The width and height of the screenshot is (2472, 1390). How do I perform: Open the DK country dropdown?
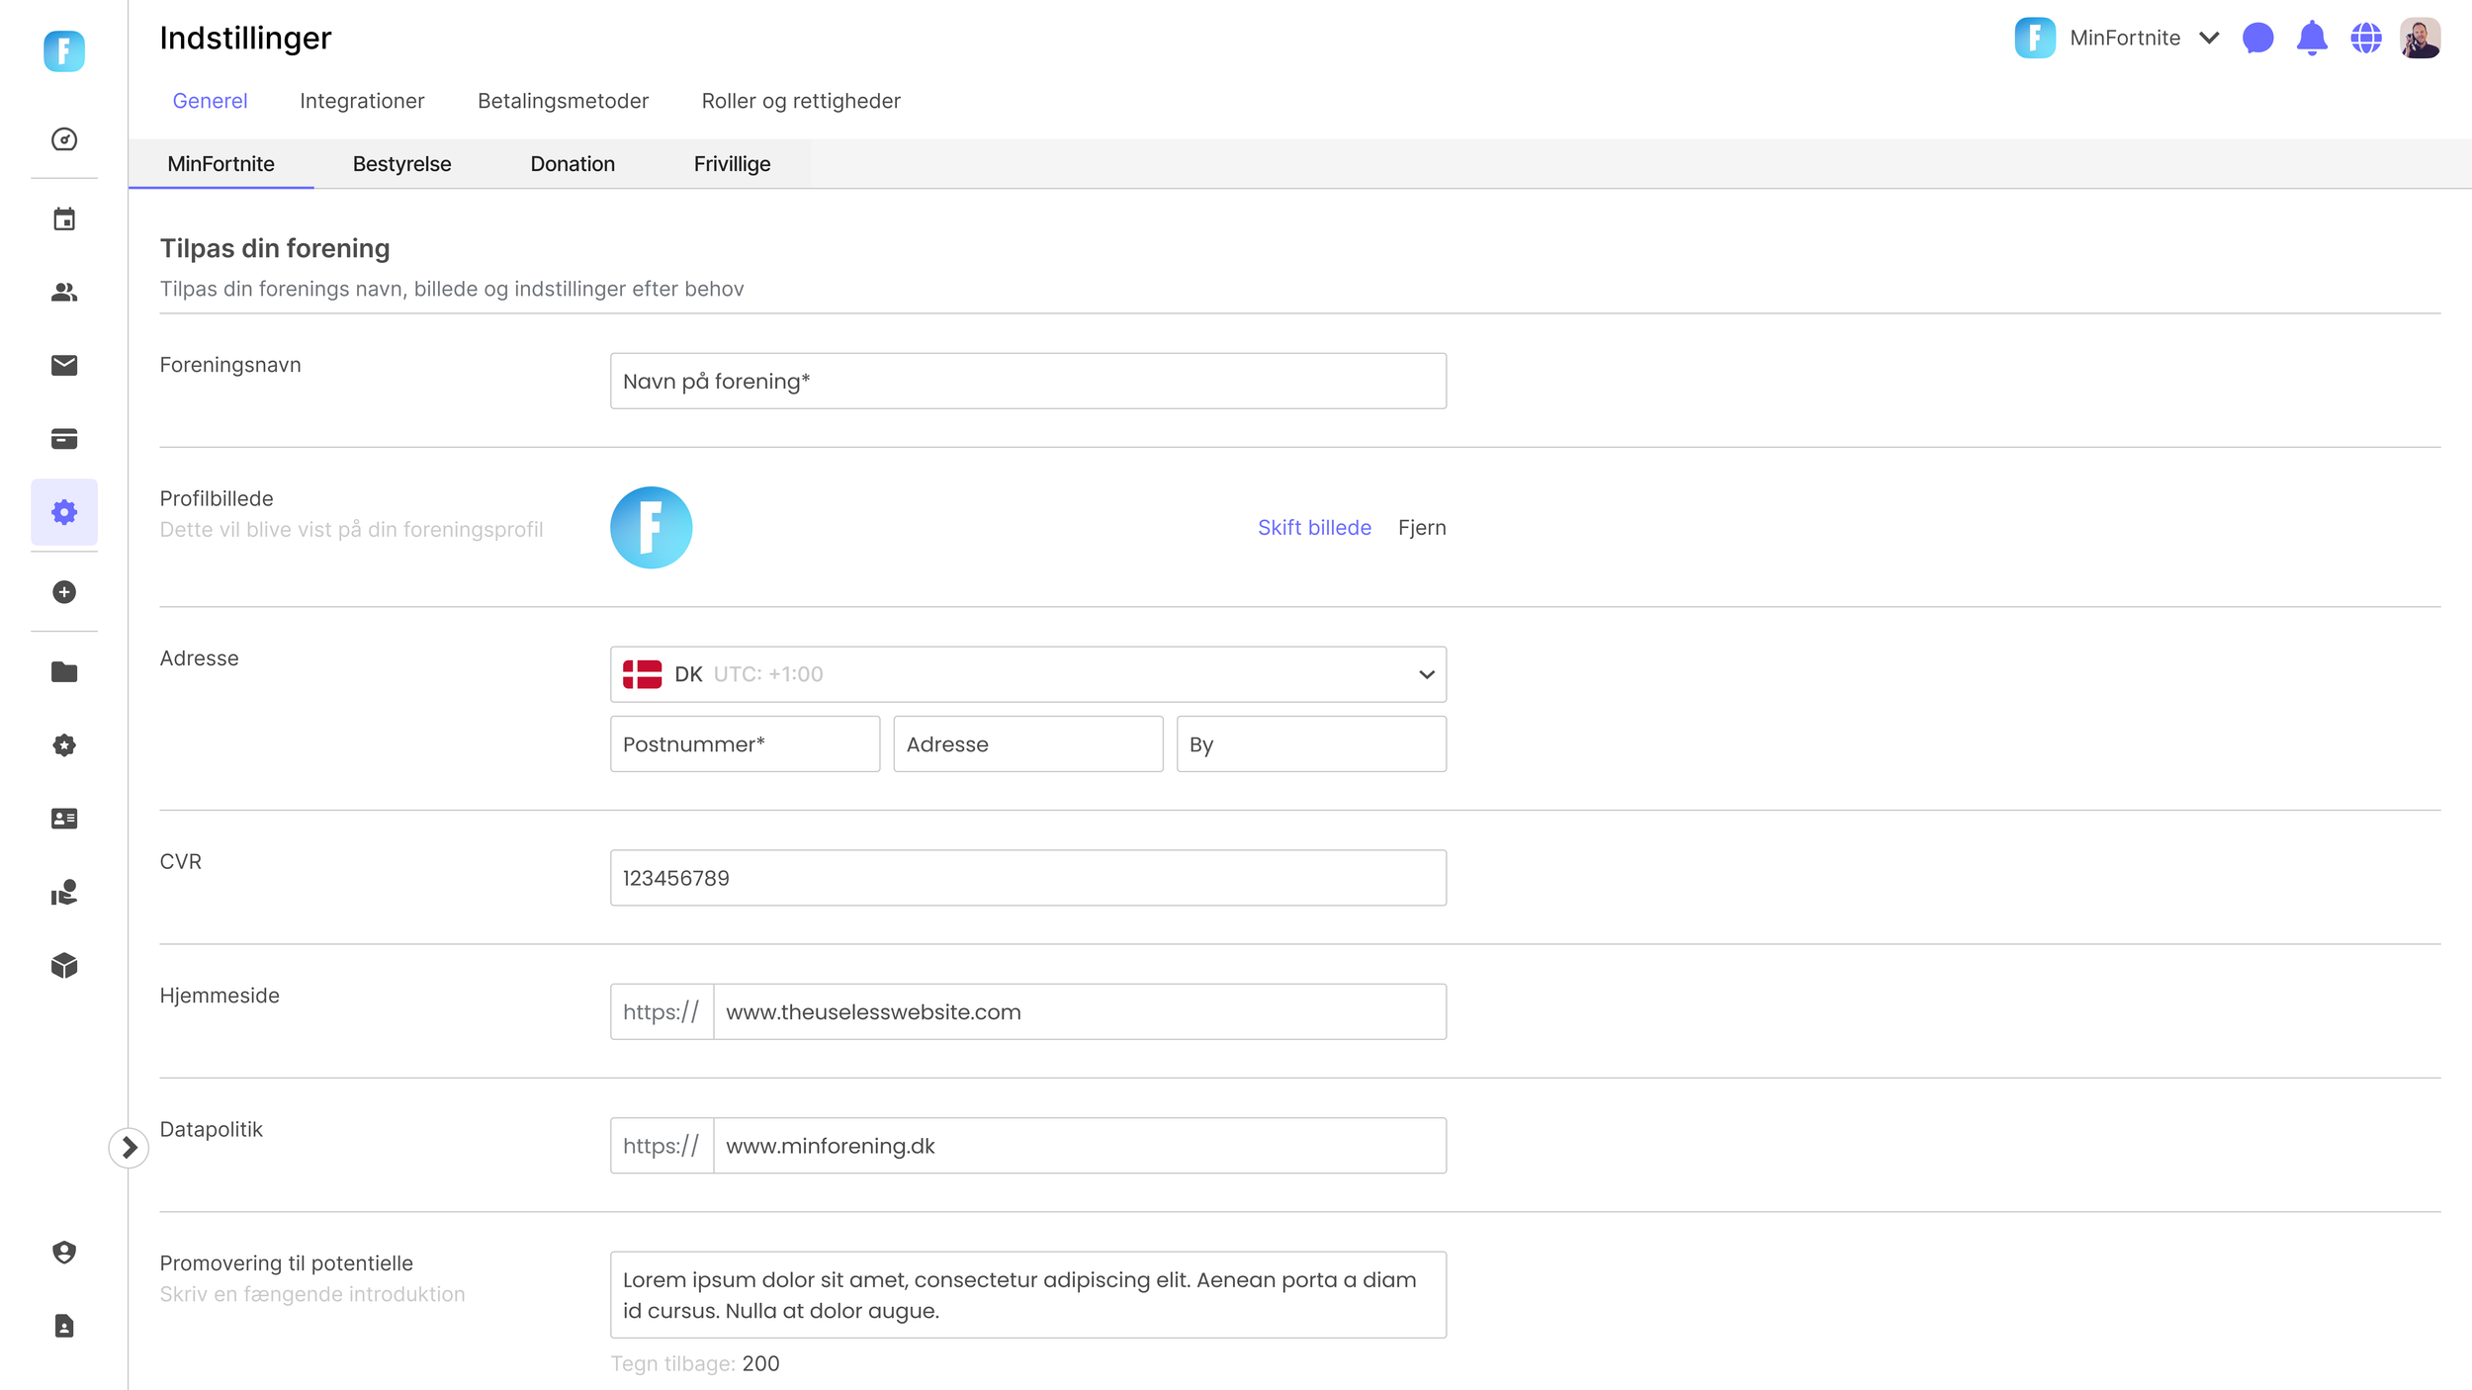pyautogui.click(x=1027, y=674)
